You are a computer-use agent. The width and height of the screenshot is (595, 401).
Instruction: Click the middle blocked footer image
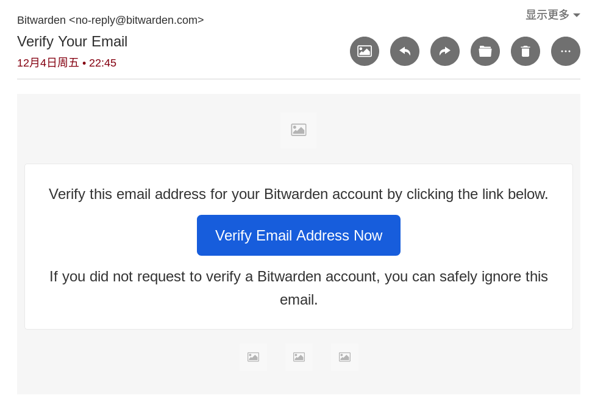pos(299,357)
